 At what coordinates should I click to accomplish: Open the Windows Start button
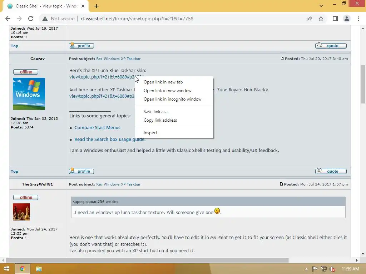pos(6,269)
